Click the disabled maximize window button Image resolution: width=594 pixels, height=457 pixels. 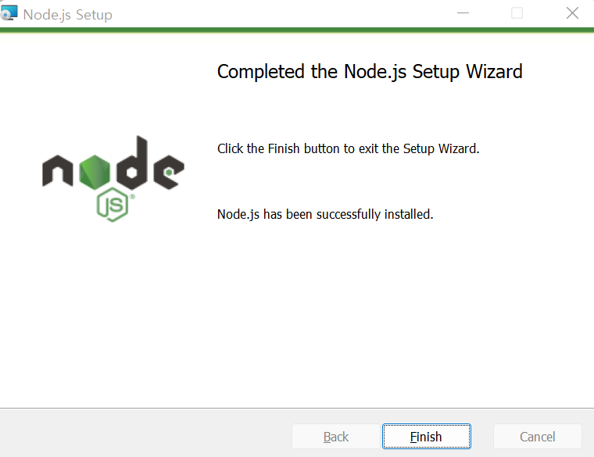point(517,13)
